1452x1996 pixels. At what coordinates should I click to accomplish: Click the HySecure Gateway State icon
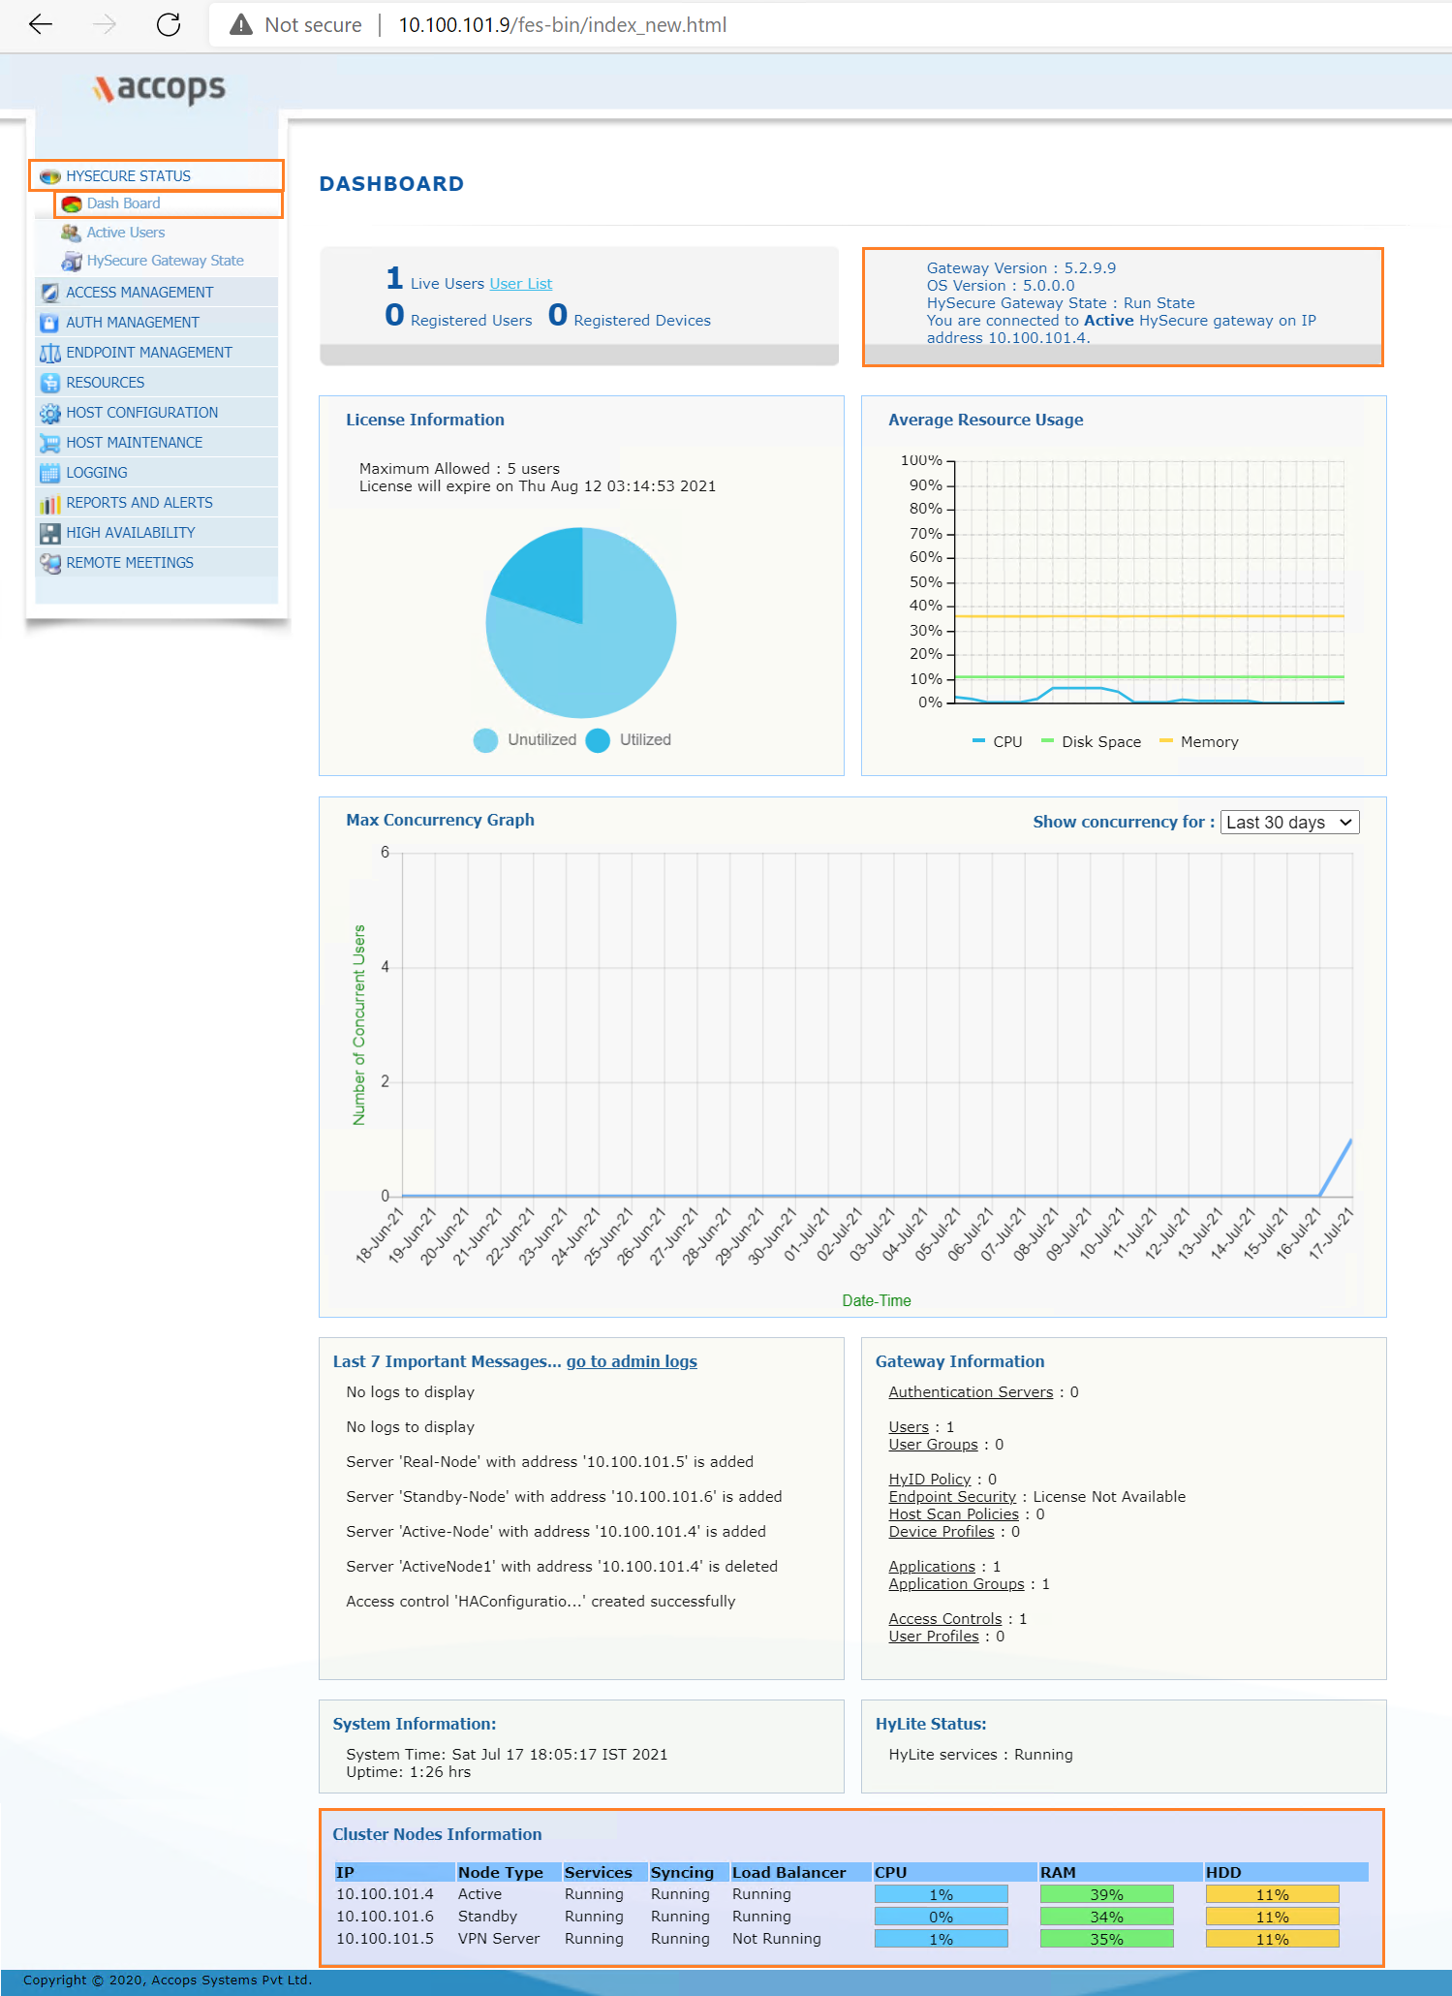[71, 261]
